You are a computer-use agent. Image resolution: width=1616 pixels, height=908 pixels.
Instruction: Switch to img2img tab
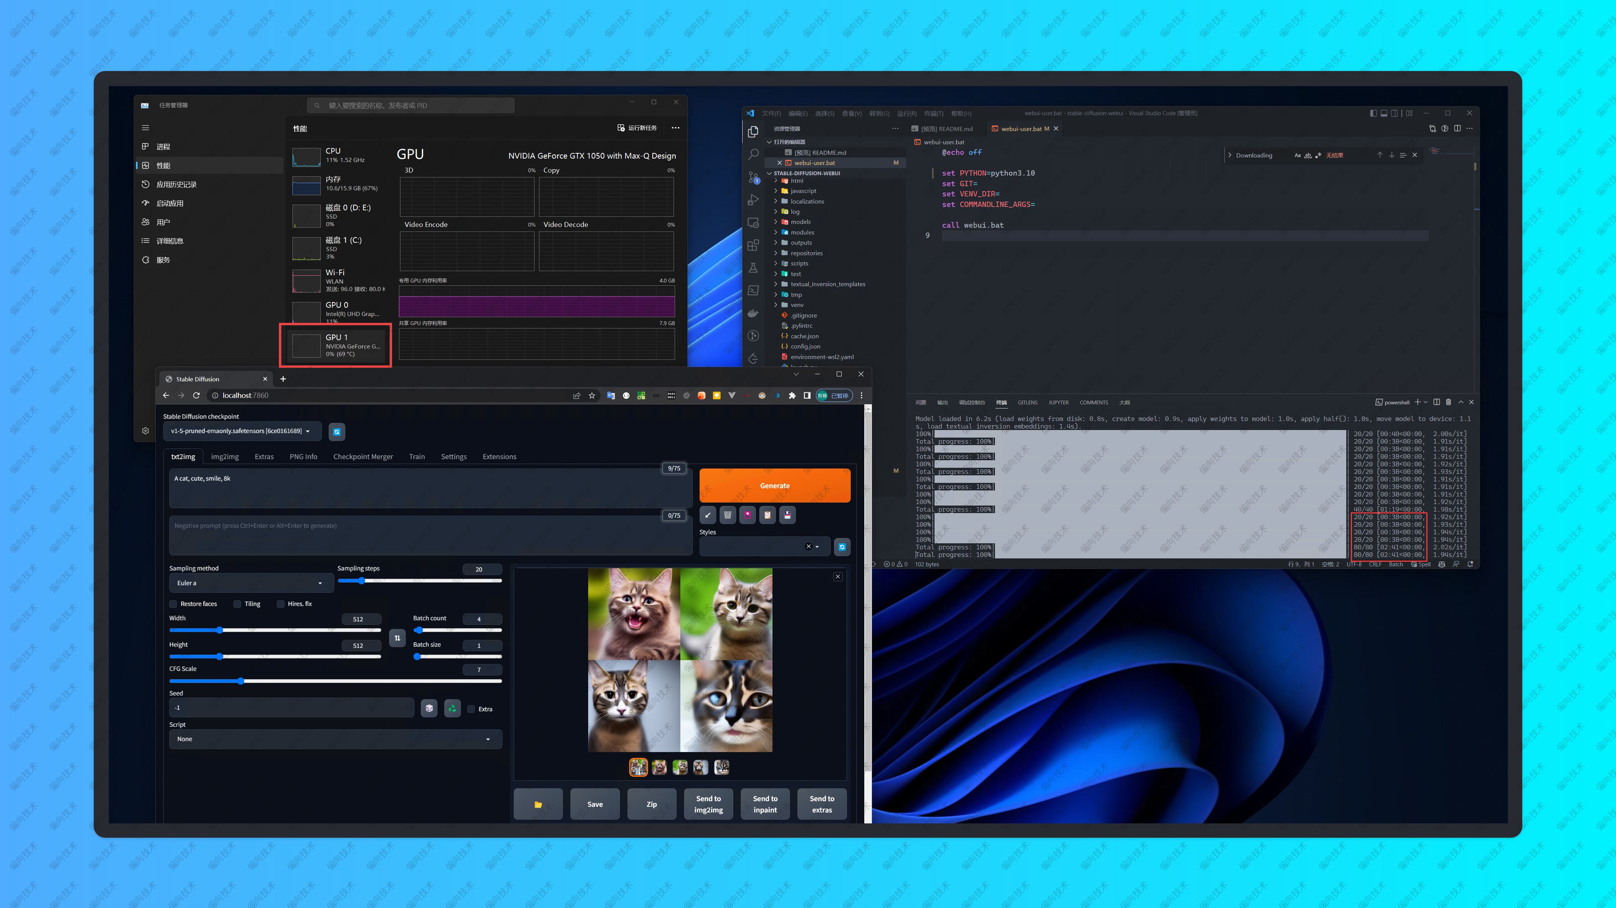(225, 456)
